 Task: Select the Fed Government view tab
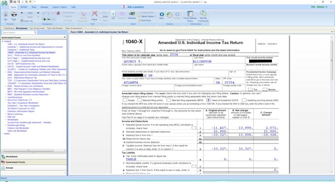37,28
